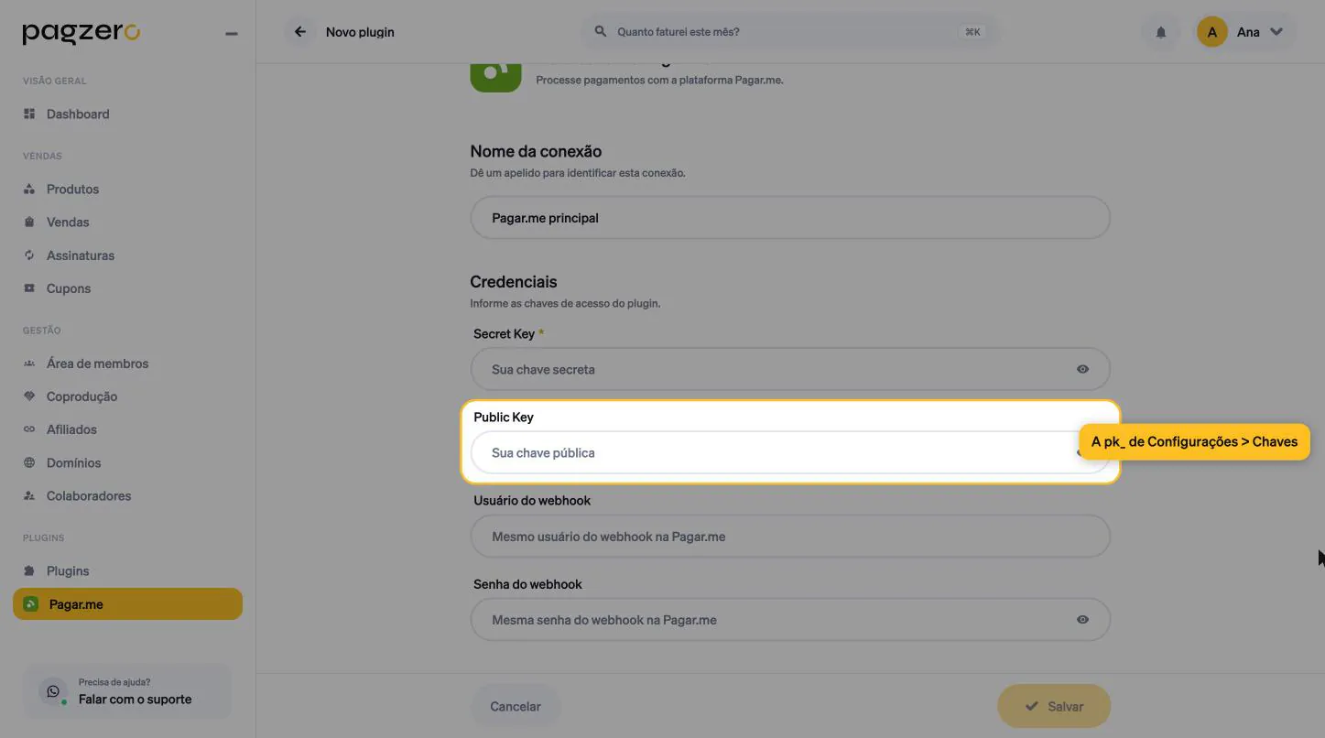This screenshot has width=1325, height=738.
Task: Click the WhatsApp support icon
Action: [53, 691]
